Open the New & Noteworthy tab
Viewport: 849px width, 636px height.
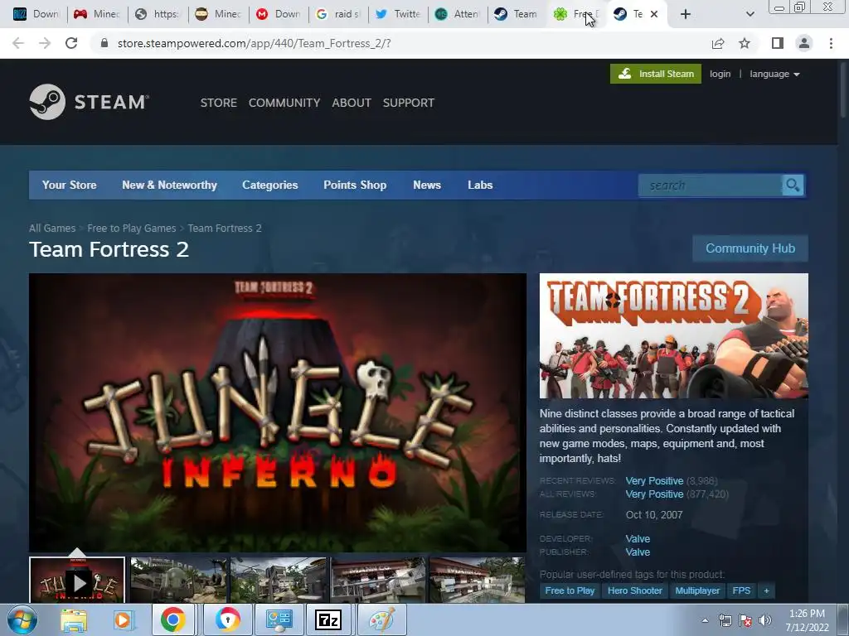[x=169, y=185]
